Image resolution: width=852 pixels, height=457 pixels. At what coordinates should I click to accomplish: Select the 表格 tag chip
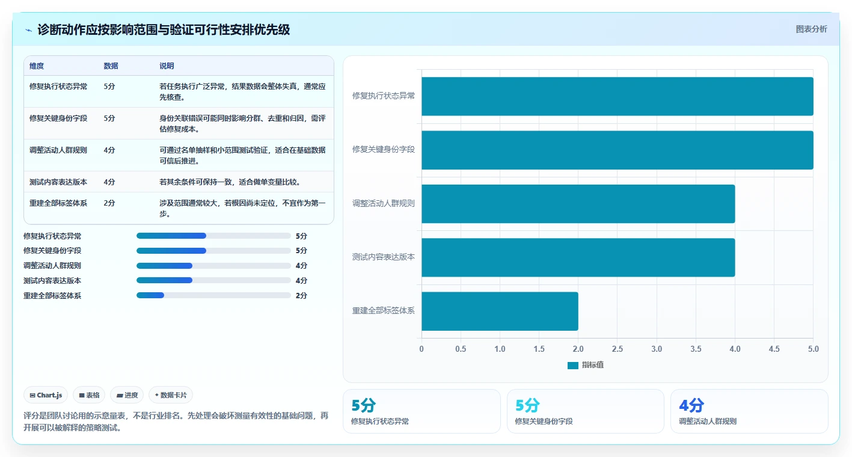[x=89, y=395]
